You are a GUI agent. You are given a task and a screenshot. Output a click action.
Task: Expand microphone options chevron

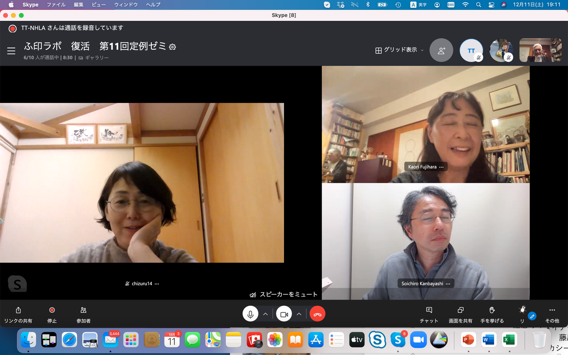(x=265, y=314)
